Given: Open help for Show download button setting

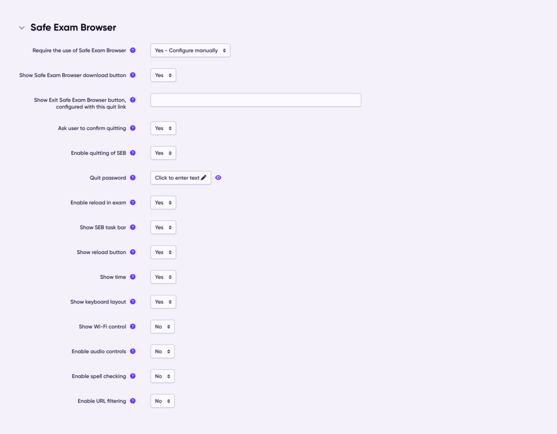Looking at the screenshot, I should [x=133, y=76].
